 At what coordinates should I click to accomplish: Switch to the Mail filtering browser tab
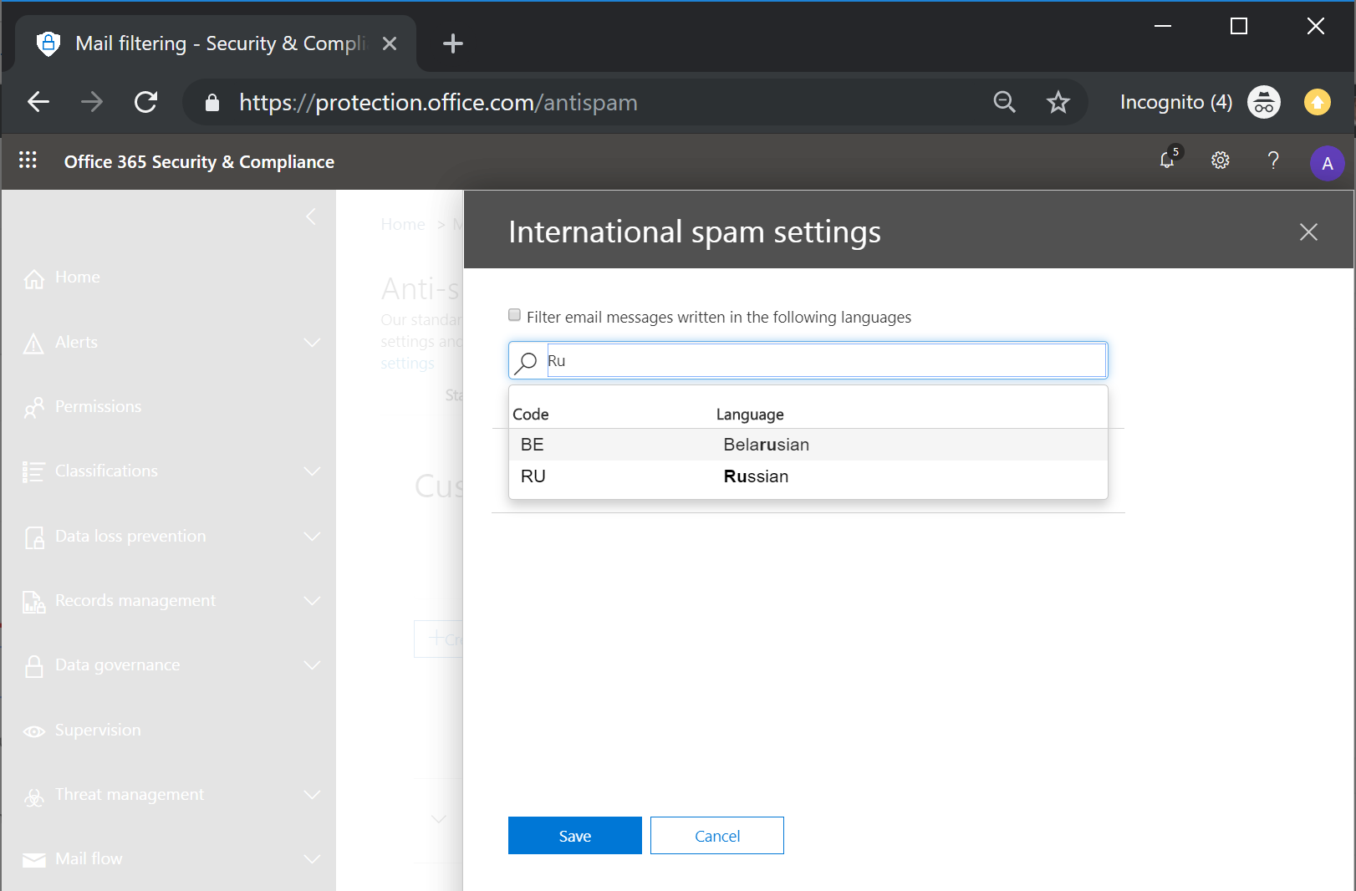pos(216,43)
